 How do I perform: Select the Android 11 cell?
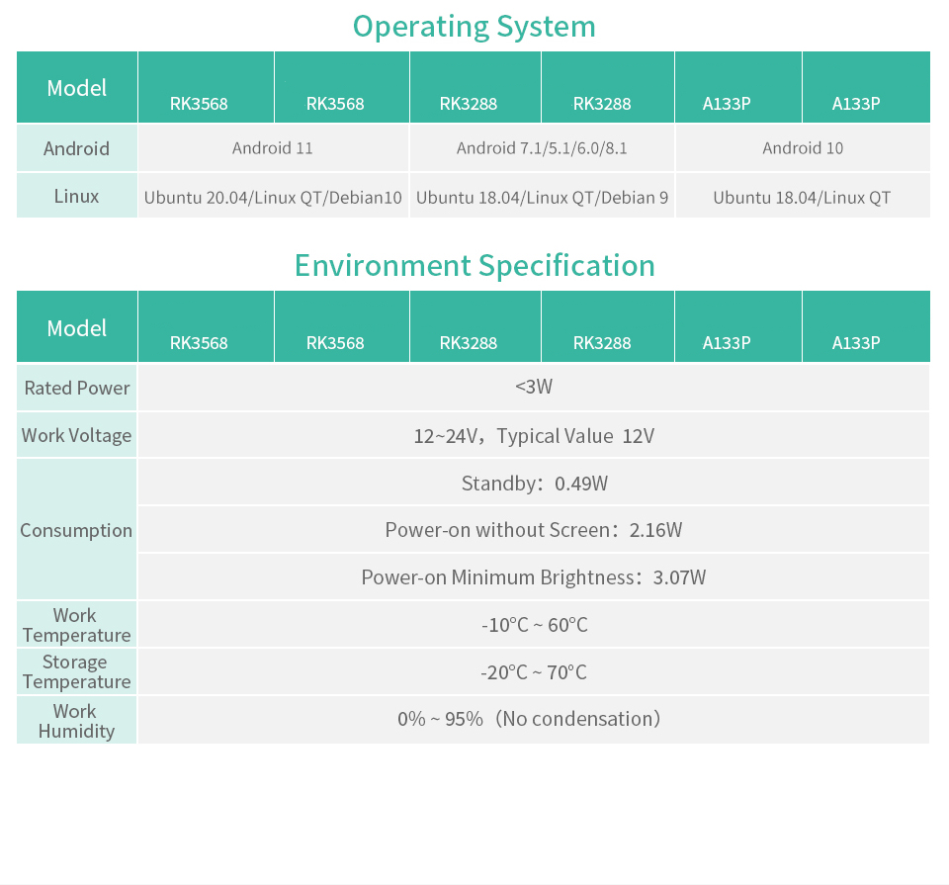point(273,147)
